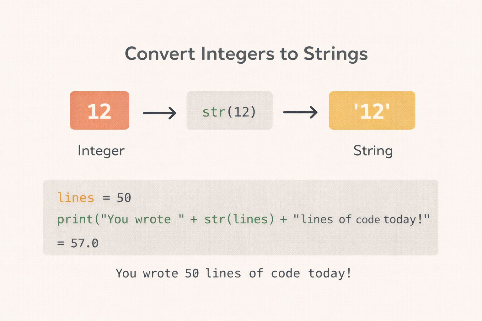Click the first plus operator in the print line
This screenshot has height=321, width=482.
coord(194,219)
